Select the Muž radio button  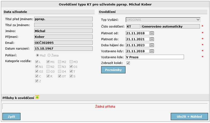pyautogui.click(x=37, y=55)
